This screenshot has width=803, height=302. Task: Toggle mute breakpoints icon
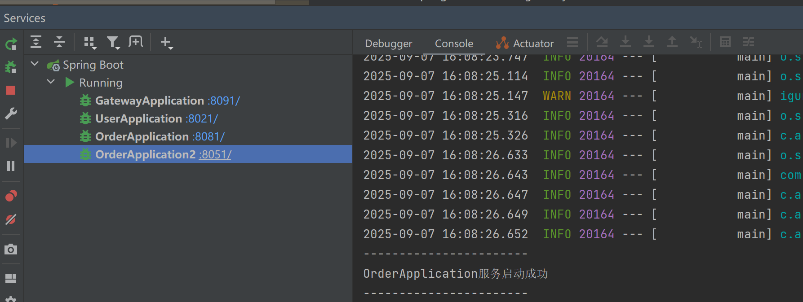pyautogui.click(x=11, y=219)
